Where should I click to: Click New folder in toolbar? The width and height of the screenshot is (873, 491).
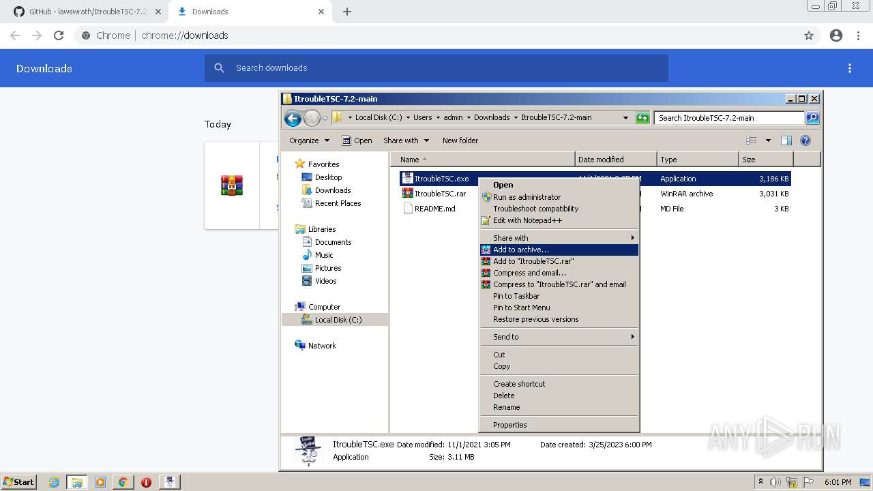tap(460, 140)
